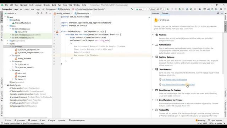The height and width of the screenshot is (128, 227).
Task: Expand Cloud Functions for Firebase section
Action: tap(153, 100)
